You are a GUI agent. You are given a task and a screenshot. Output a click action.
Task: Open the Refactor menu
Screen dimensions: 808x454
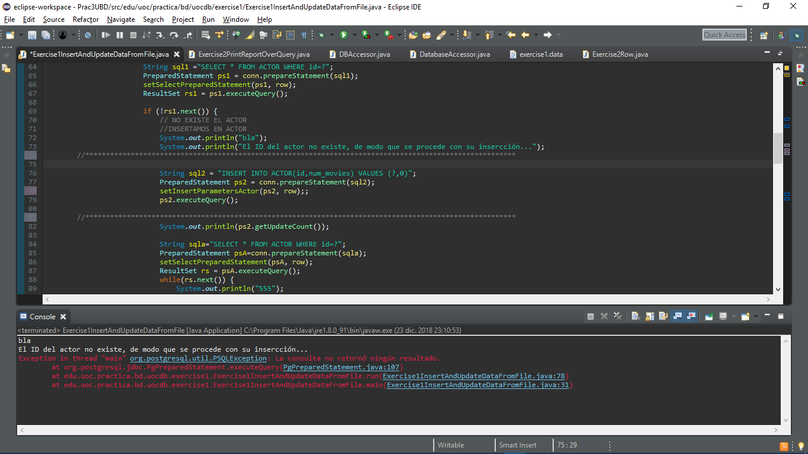[86, 20]
